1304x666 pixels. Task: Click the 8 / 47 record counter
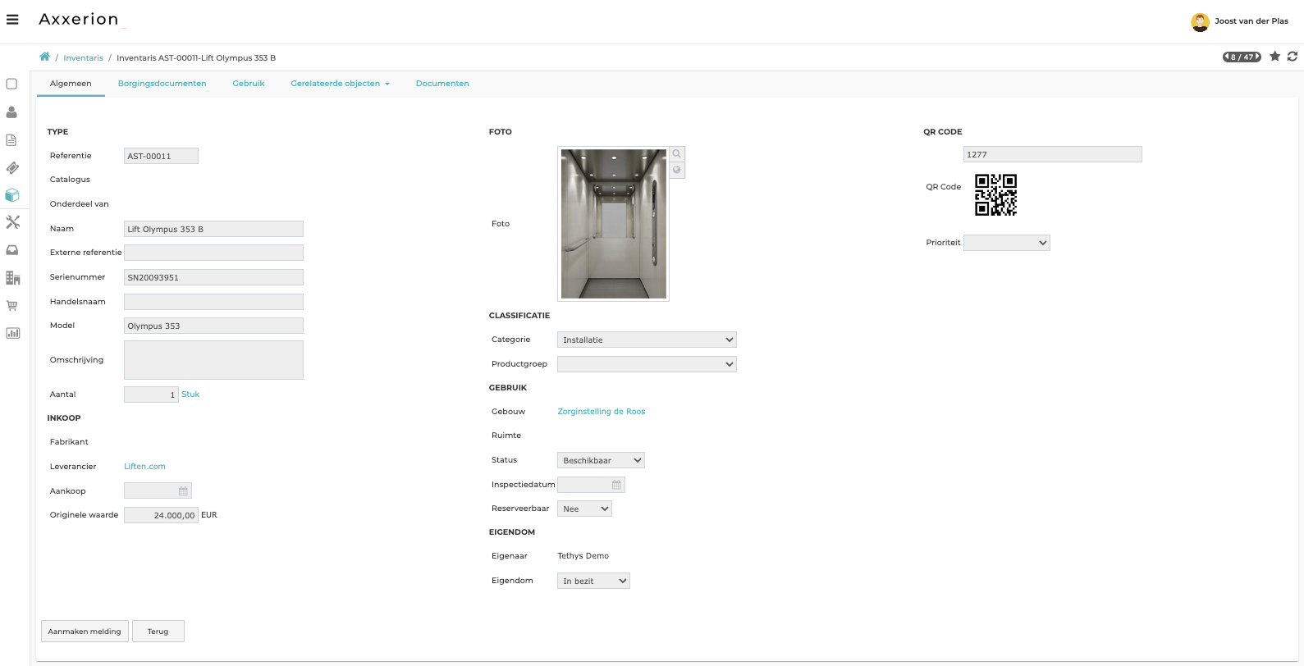[1242, 57]
